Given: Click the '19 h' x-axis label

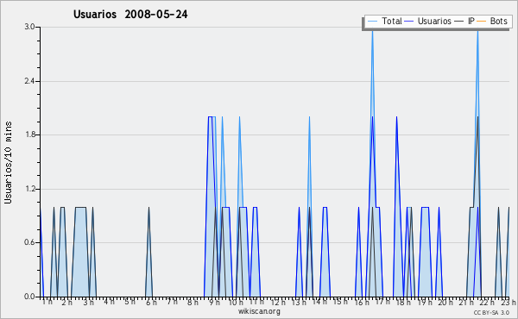Looking at the screenshot, I should pyautogui.click(x=425, y=303).
